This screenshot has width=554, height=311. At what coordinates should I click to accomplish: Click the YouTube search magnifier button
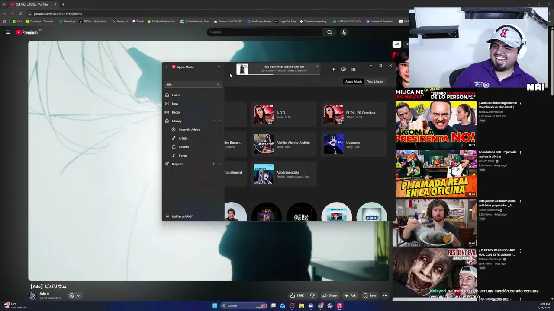coord(329,32)
